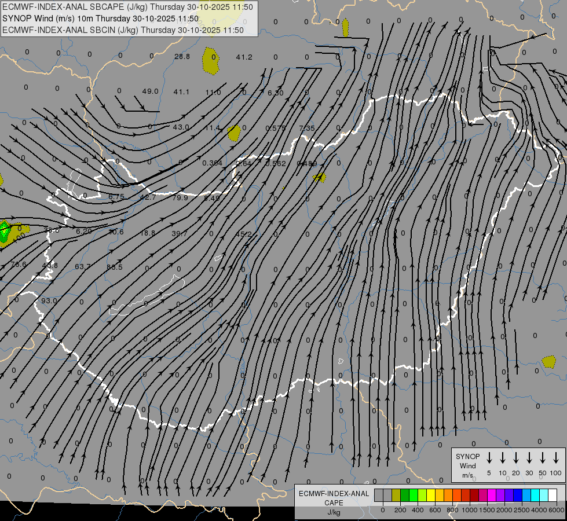Screen dimensions: 567x521
Task: Click the 50 m/s wind arrow in legend
Action: point(543,458)
